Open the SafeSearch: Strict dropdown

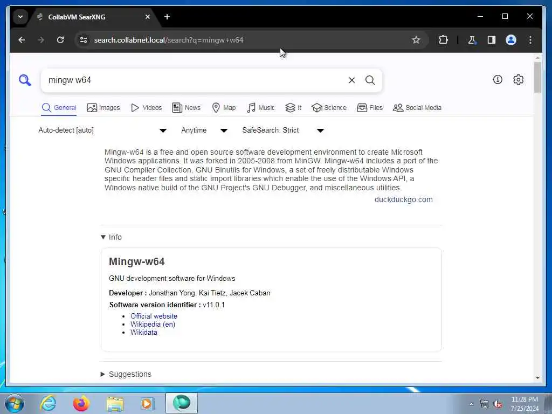click(x=282, y=130)
